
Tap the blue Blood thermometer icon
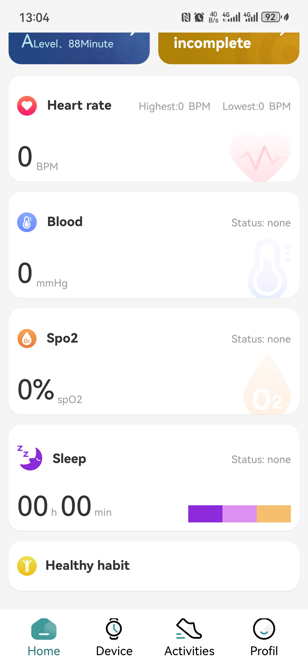coord(27,222)
